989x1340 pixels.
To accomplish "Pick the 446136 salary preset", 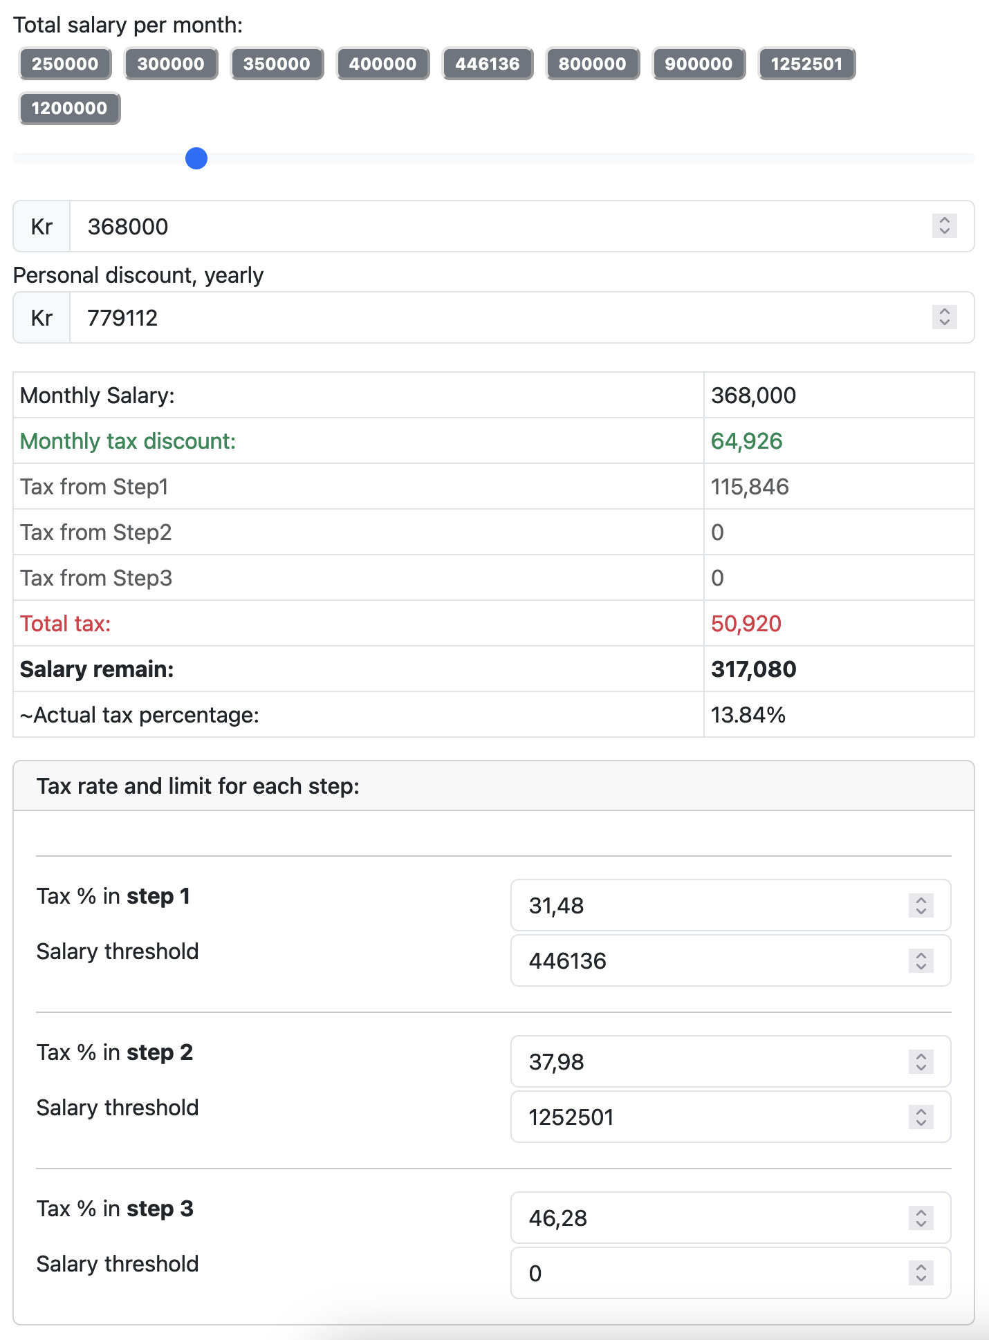I will point(488,64).
